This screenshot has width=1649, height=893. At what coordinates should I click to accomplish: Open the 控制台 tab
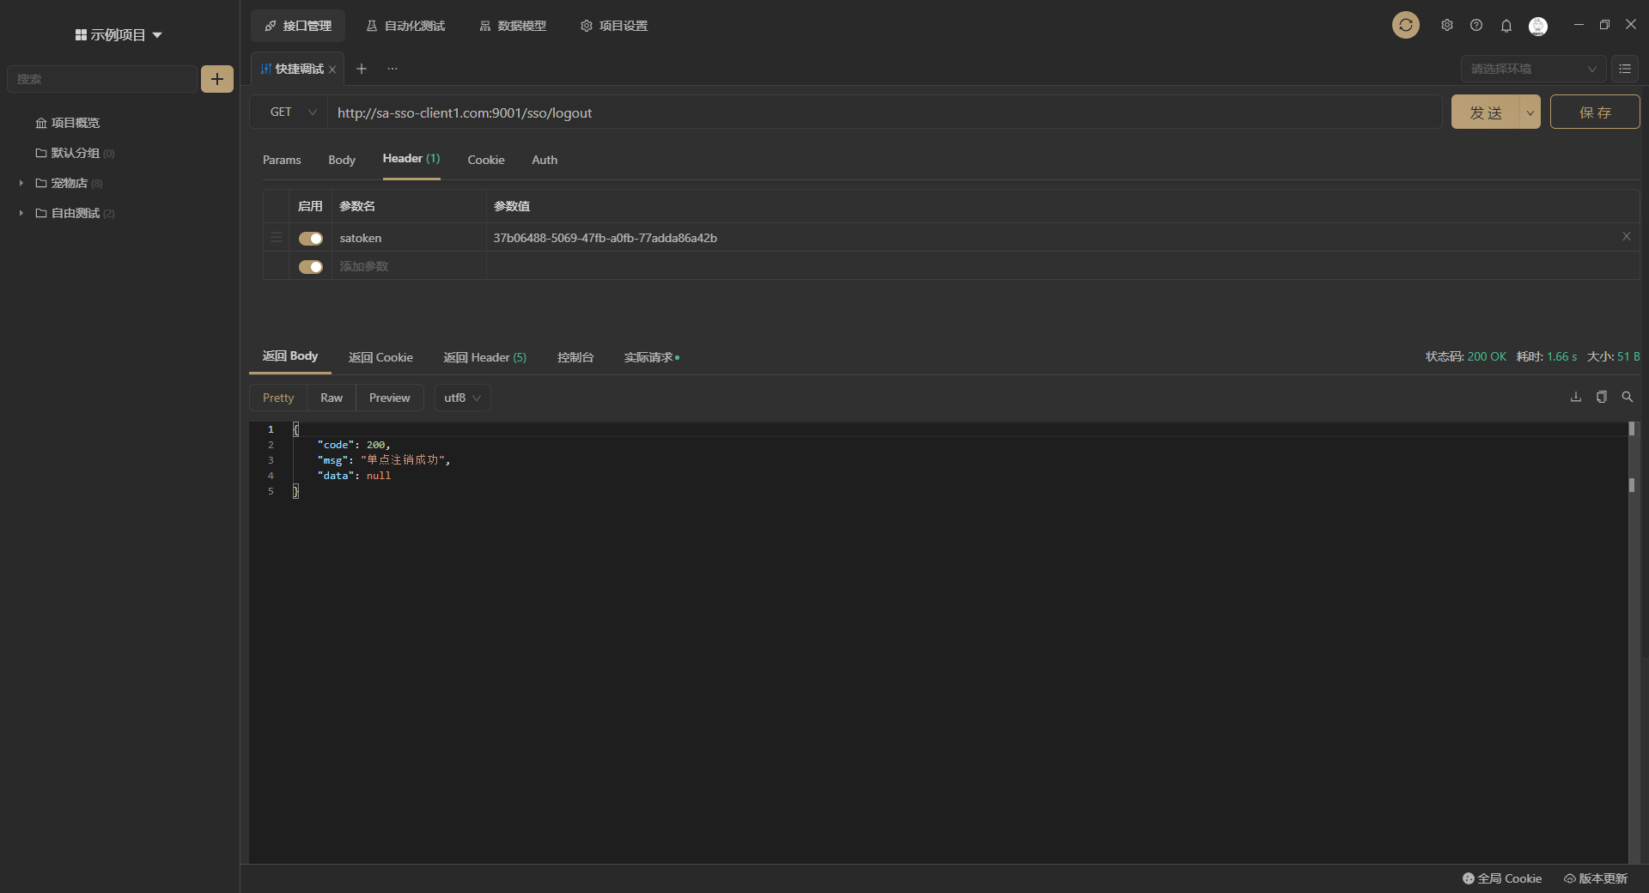[x=575, y=357]
